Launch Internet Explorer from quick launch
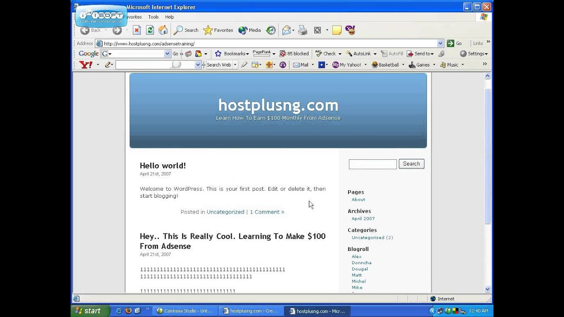Image resolution: width=564 pixels, height=317 pixels. (x=119, y=311)
